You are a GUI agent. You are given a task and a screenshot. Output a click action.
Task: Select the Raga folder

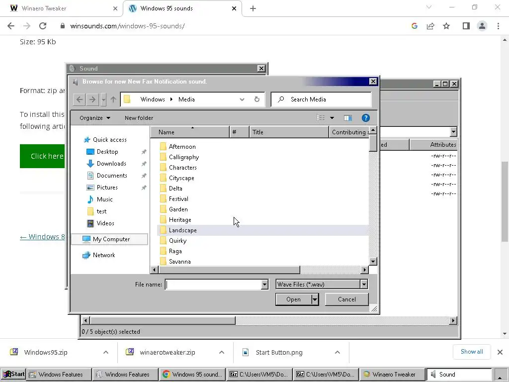(x=175, y=251)
